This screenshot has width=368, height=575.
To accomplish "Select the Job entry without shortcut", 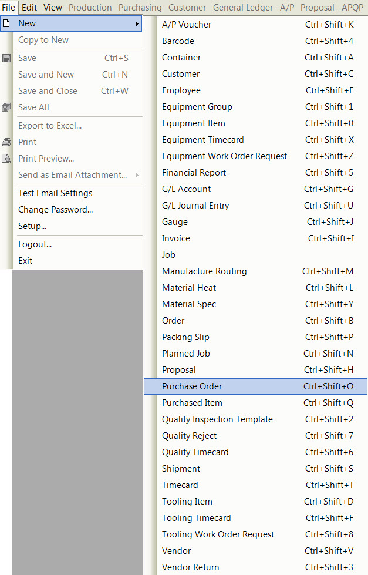I will [x=168, y=255].
